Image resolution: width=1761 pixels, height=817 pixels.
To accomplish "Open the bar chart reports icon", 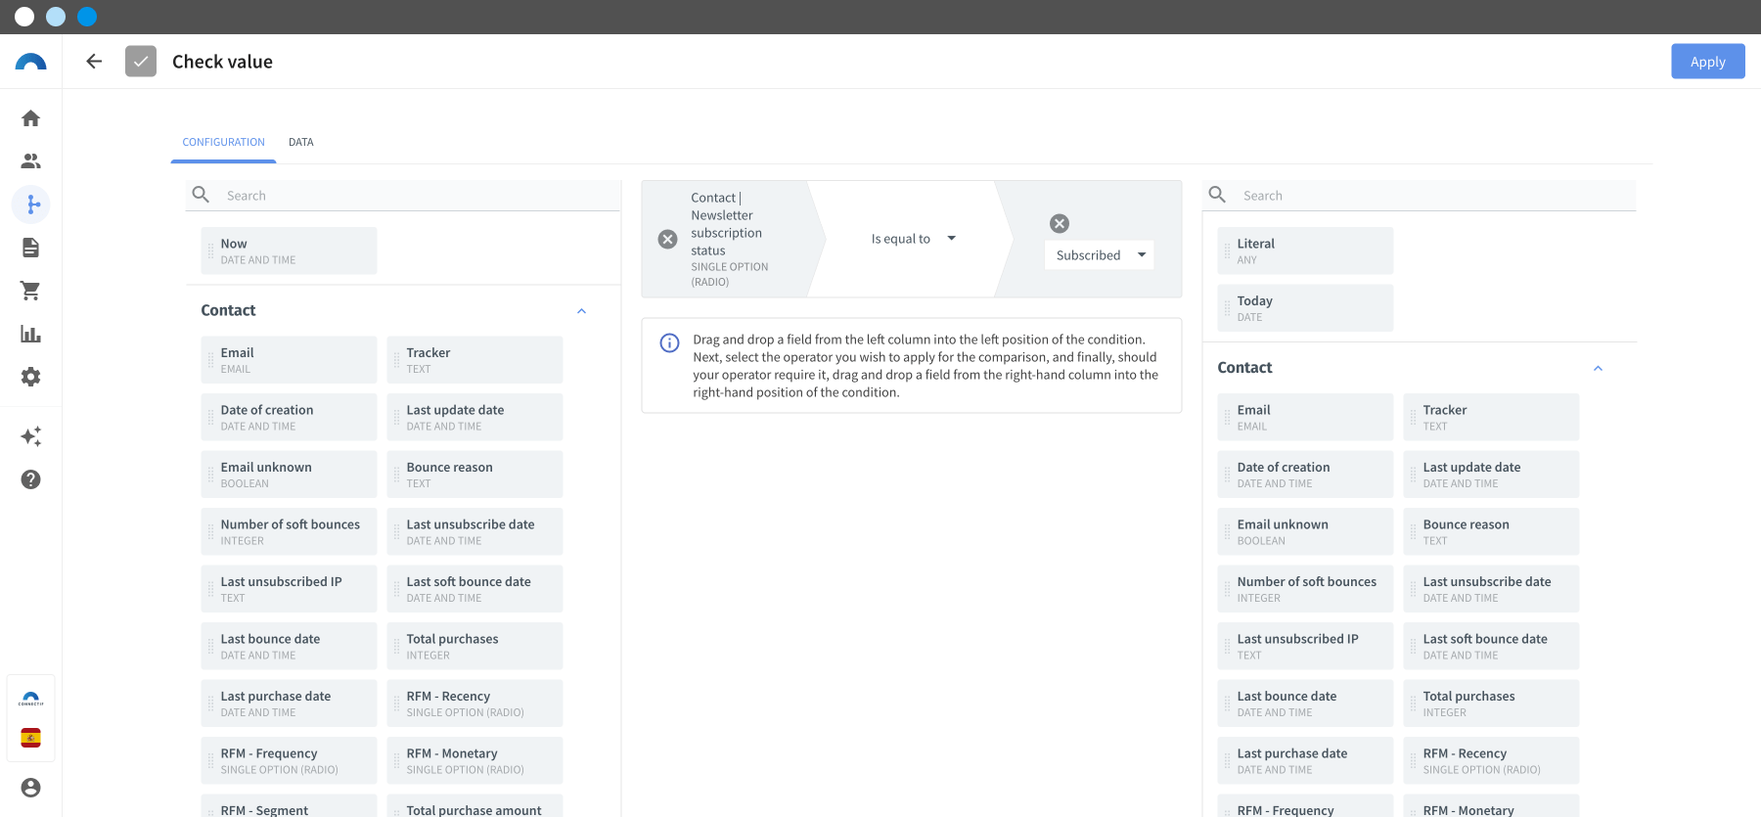I will tap(30, 334).
